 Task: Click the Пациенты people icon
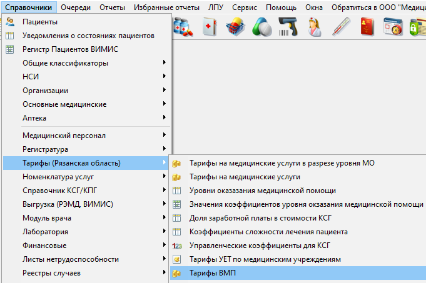pyautogui.click(x=10, y=22)
